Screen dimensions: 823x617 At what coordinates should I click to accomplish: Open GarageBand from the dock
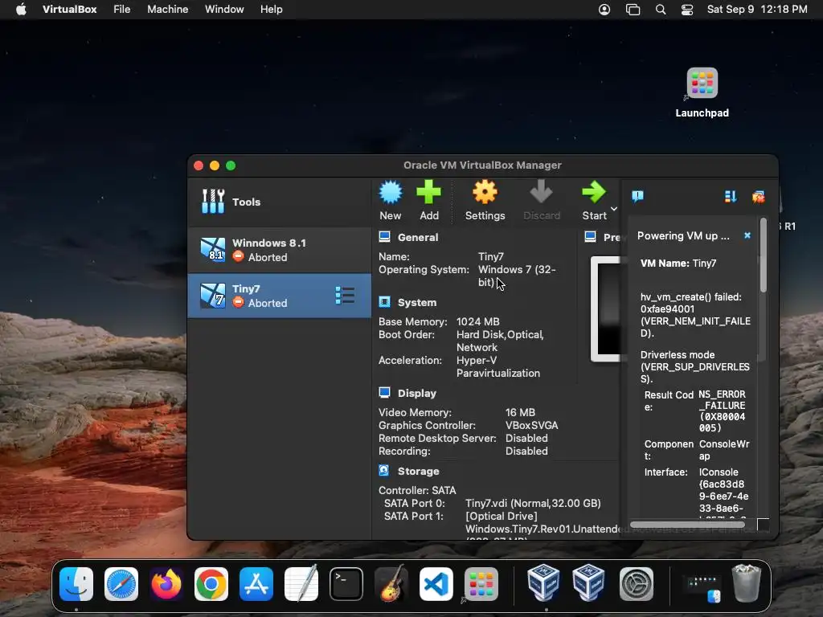click(x=391, y=583)
